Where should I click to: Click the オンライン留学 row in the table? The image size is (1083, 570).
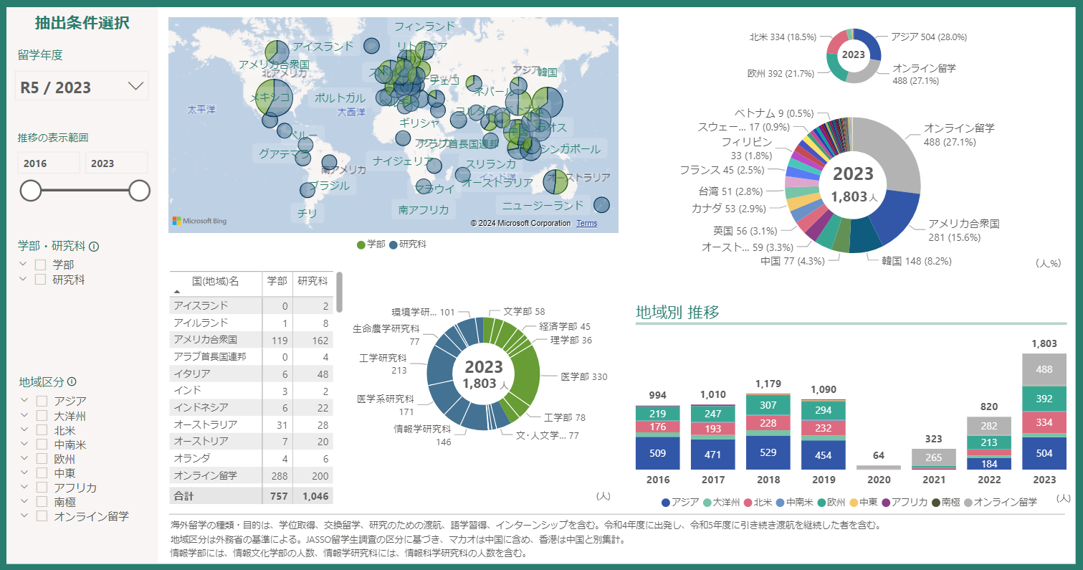pos(252,475)
